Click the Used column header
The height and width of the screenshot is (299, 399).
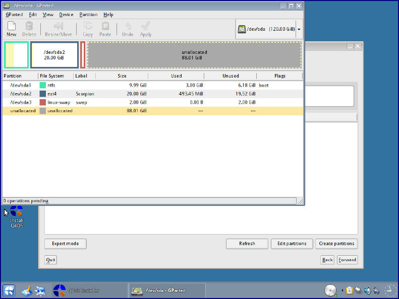click(x=176, y=76)
